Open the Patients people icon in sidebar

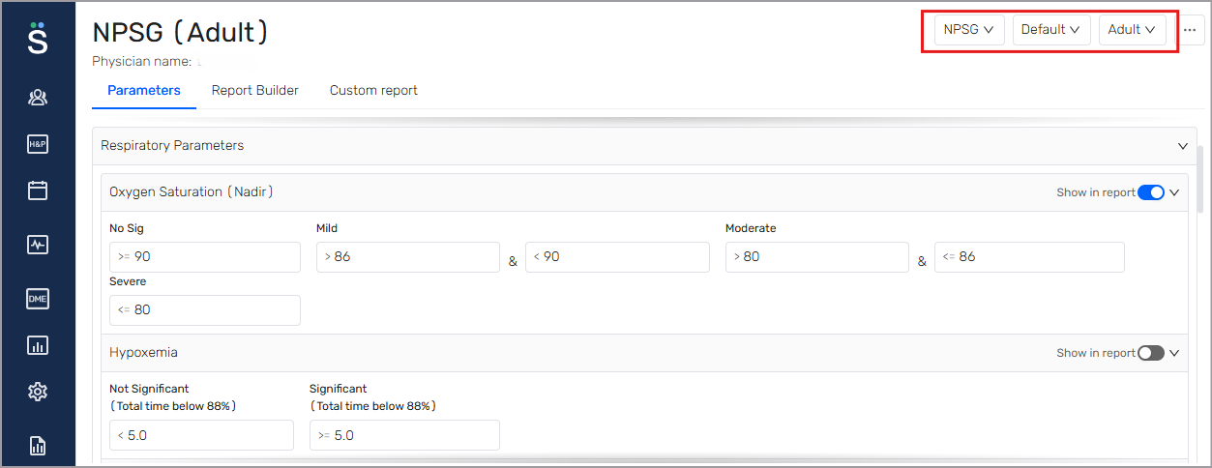pyautogui.click(x=38, y=98)
